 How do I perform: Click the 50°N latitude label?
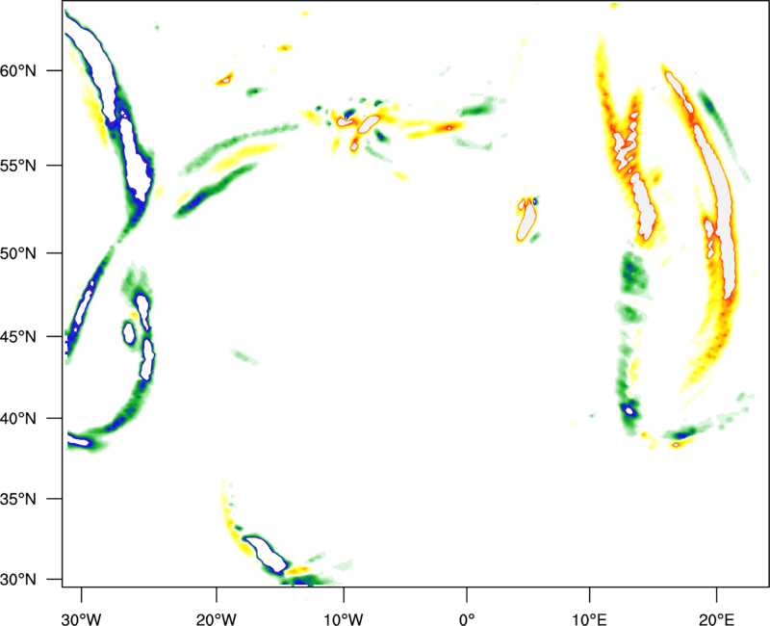click(x=18, y=253)
